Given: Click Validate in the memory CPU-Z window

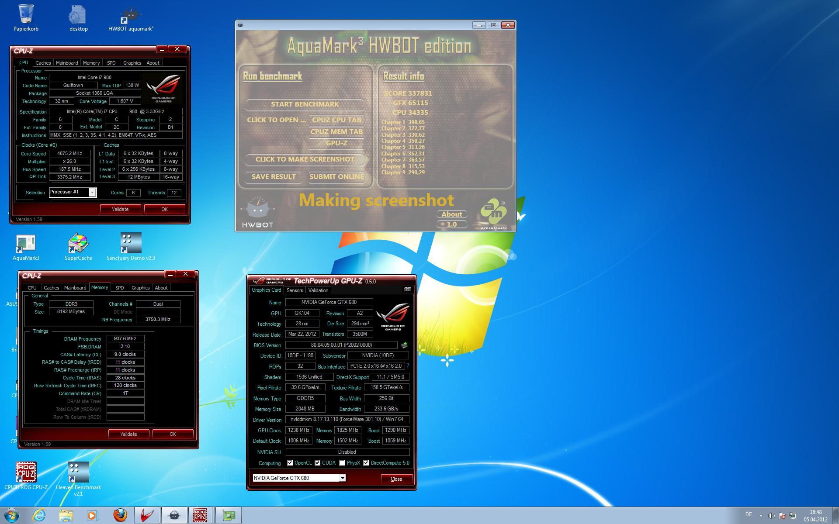Looking at the screenshot, I should 128,434.
